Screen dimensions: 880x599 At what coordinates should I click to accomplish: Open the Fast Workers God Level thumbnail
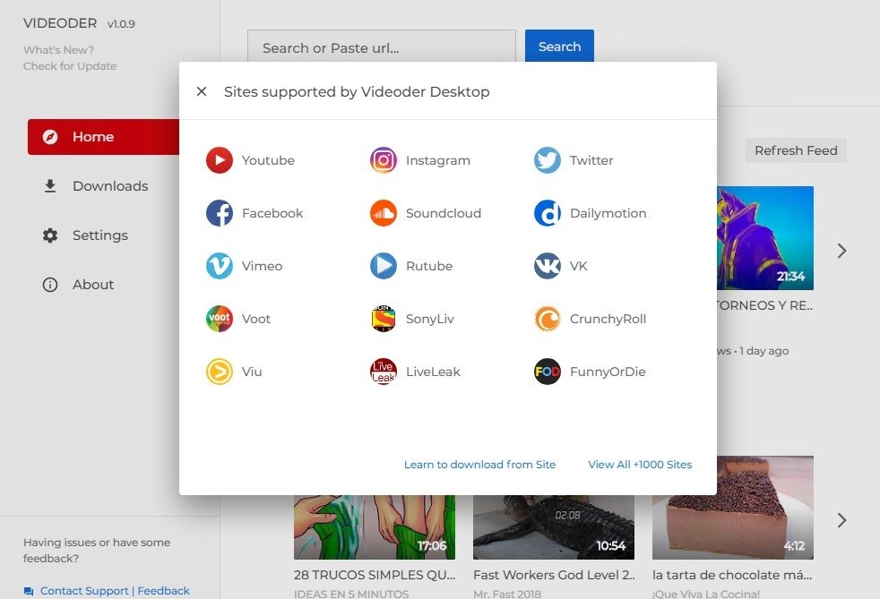554,527
